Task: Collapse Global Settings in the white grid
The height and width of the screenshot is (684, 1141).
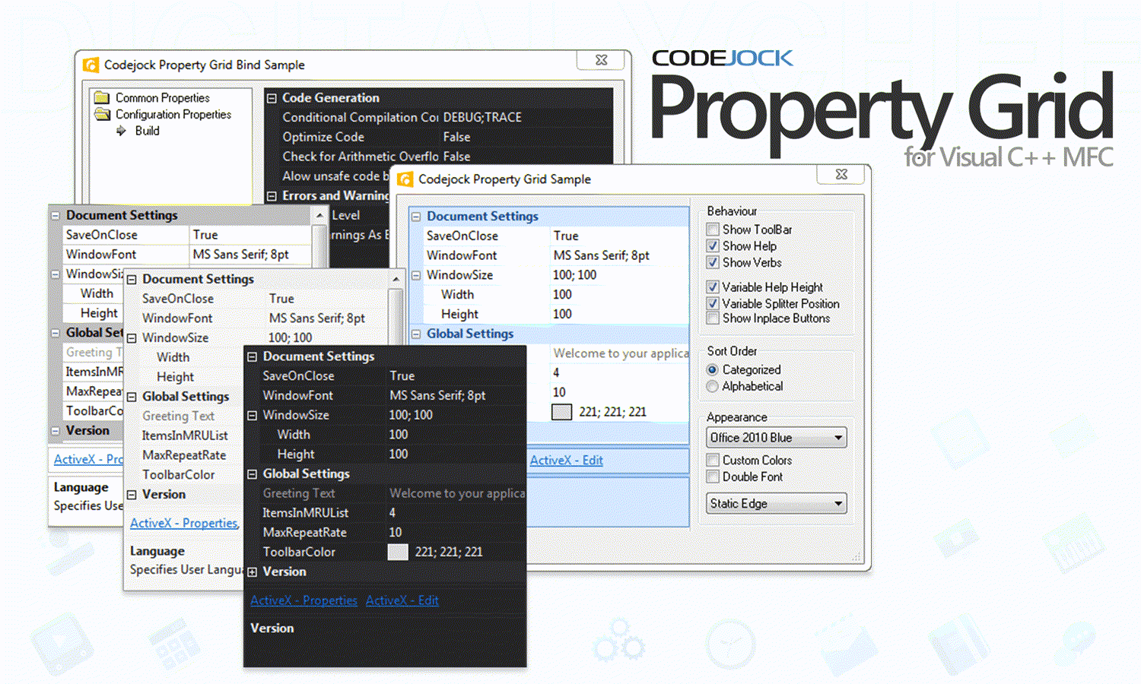Action: (132, 397)
